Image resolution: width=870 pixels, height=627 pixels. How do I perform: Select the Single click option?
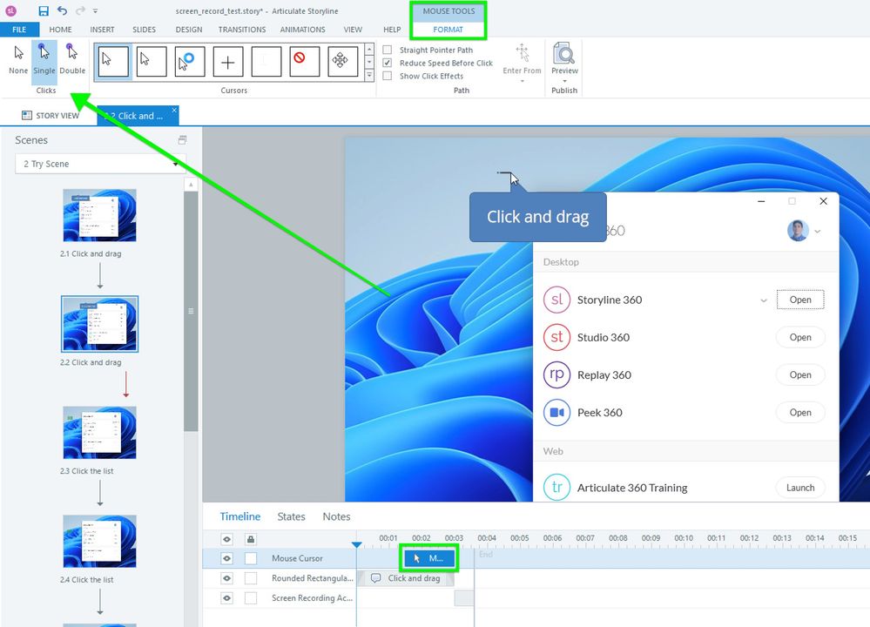44,60
